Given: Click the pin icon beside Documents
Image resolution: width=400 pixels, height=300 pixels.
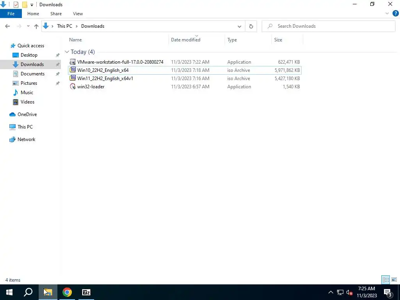Looking at the screenshot, I should pos(58,74).
